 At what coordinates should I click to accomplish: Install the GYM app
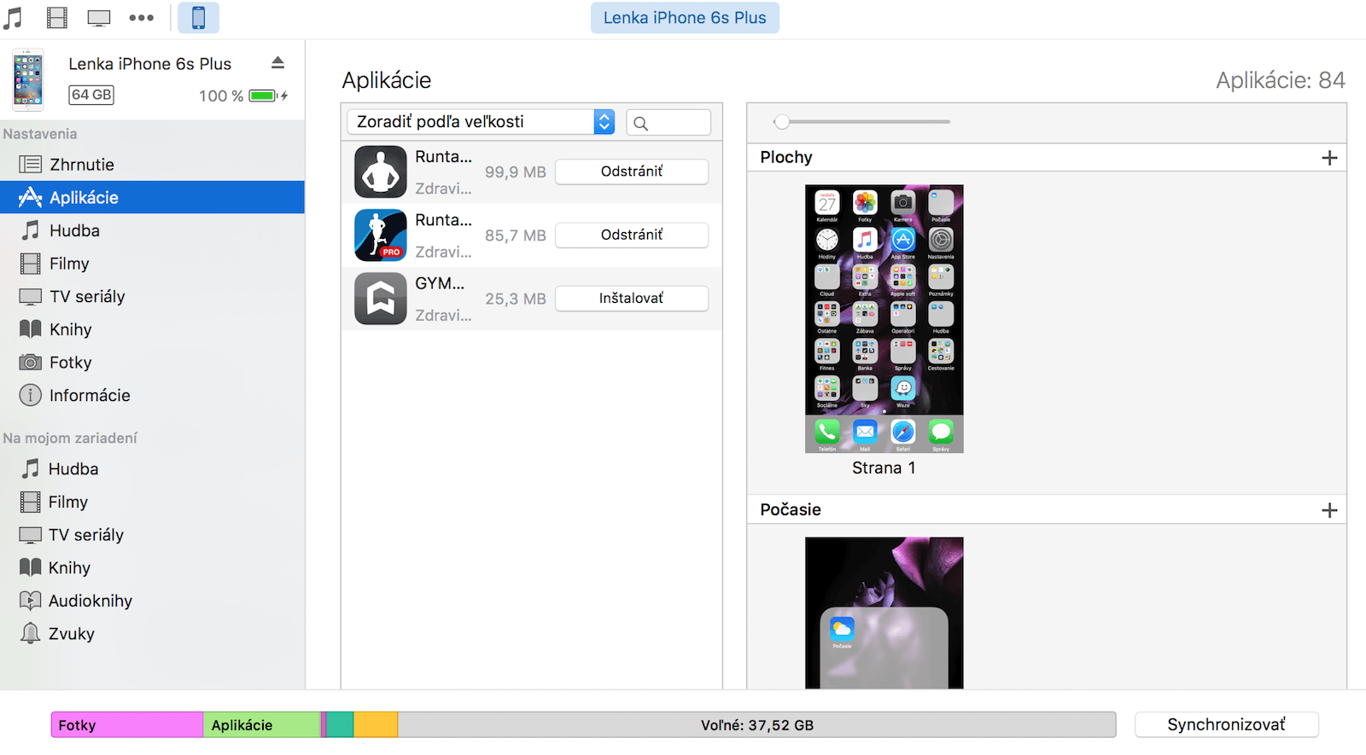point(632,298)
